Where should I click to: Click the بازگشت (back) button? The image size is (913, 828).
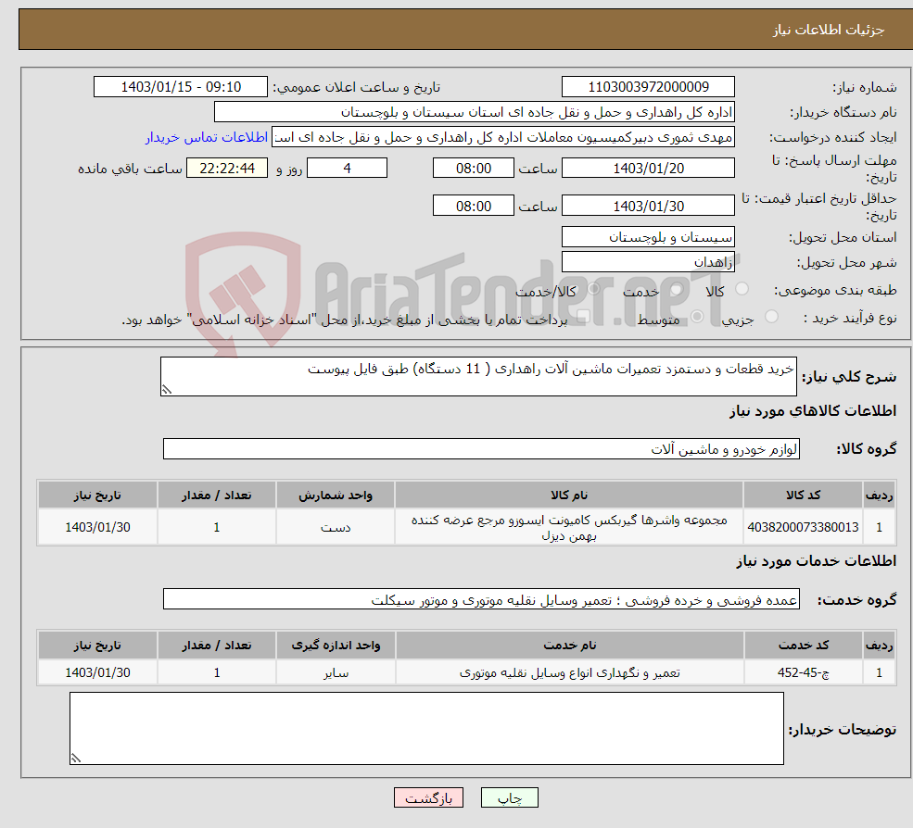pyautogui.click(x=428, y=797)
